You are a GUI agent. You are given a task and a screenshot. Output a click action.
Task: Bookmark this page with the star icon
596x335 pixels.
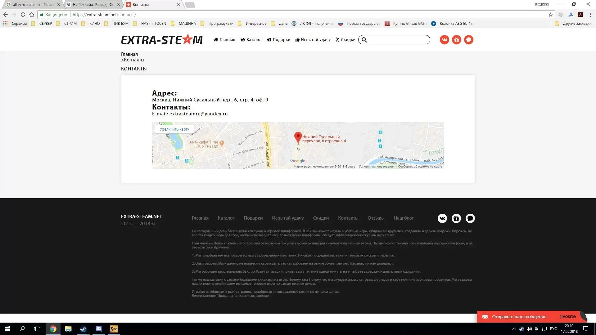(x=550, y=15)
